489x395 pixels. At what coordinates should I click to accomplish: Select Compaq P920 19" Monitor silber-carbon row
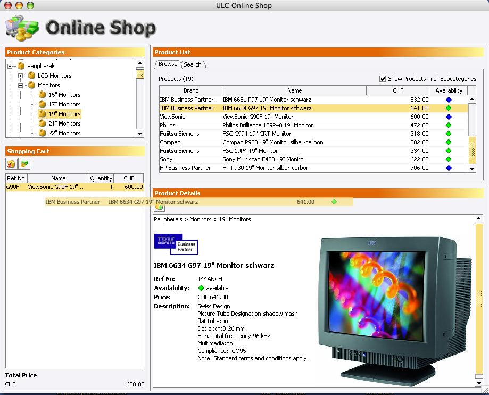[x=313, y=142]
